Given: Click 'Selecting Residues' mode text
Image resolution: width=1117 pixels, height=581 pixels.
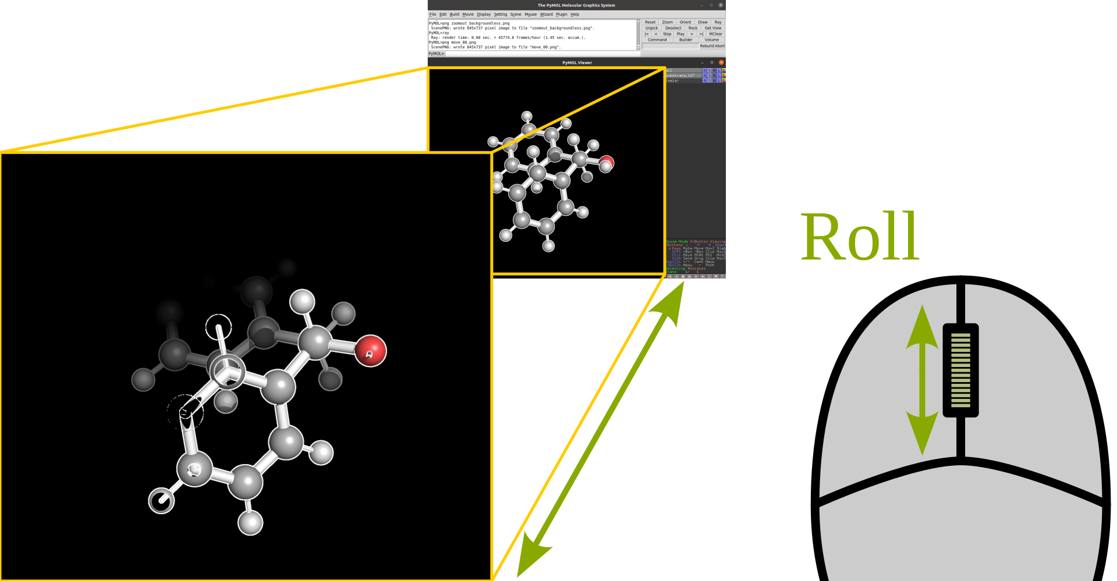Looking at the screenshot, I should (x=686, y=269).
